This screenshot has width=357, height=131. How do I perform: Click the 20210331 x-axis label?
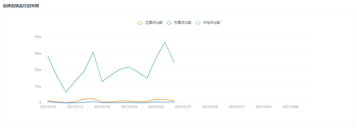coord(237,107)
